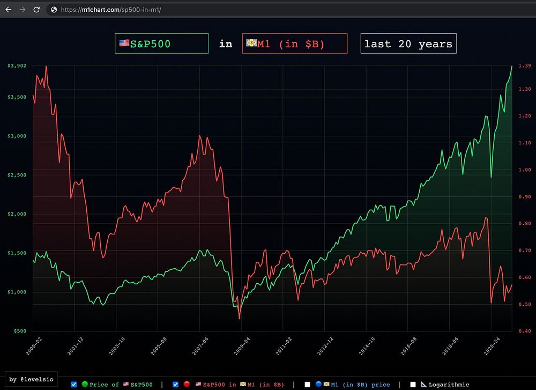The height and width of the screenshot is (390, 536).
Task: Click the 2016-08 x-axis date label
Action: click(x=408, y=346)
